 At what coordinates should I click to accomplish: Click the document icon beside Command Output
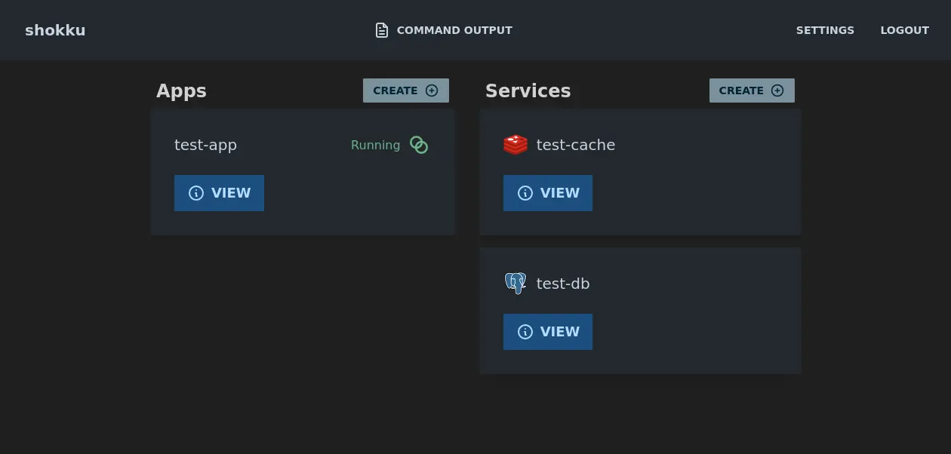[x=382, y=30]
